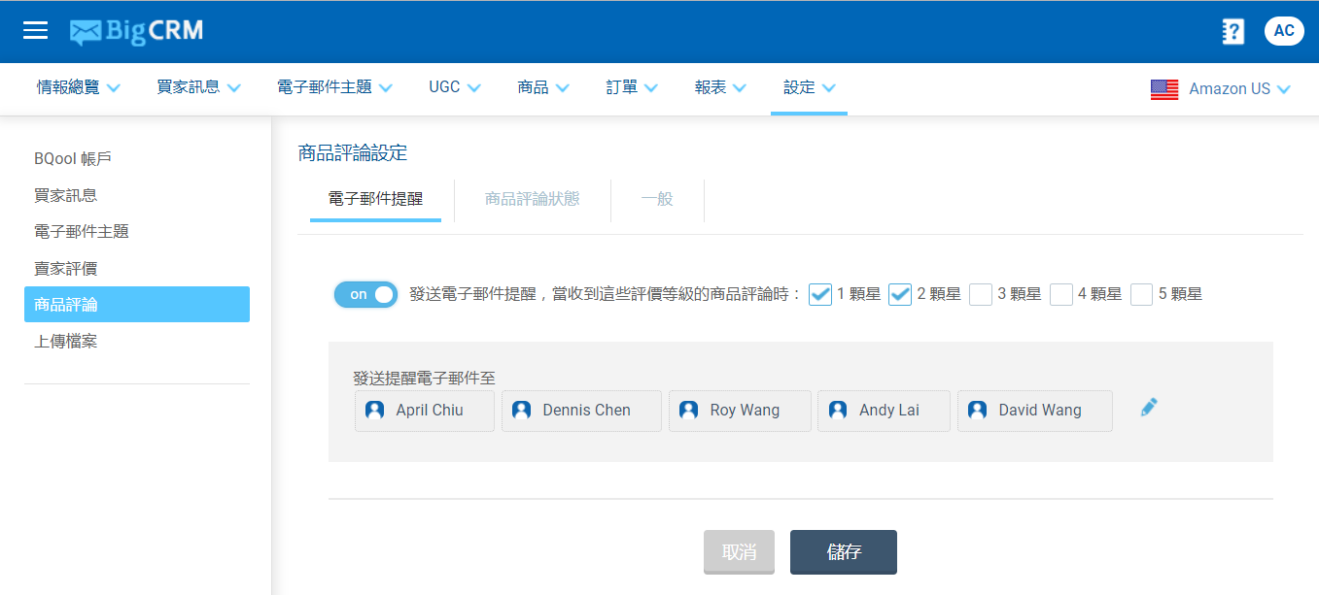Check the 5 顆星 checkbox
The image size is (1319, 595).
point(1141,294)
